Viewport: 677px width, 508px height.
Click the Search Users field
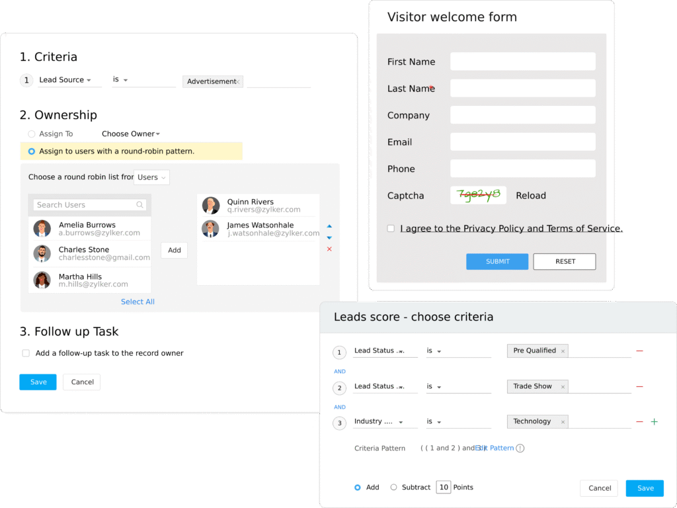pyautogui.click(x=90, y=205)
